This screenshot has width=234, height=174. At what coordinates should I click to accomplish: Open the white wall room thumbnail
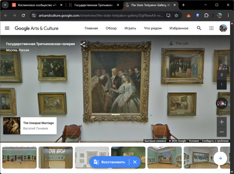coord(92,158)
